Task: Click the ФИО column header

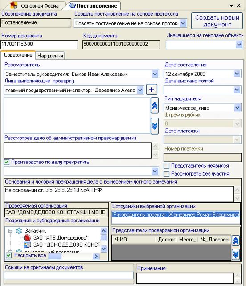Action: (x=133, y=240)
